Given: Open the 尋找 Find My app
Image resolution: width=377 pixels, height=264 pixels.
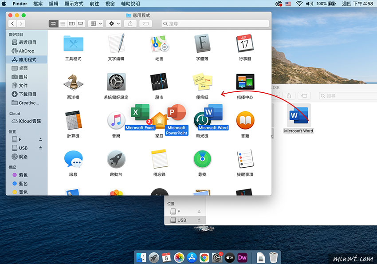Looking at the screenshot, I should 202,159.
